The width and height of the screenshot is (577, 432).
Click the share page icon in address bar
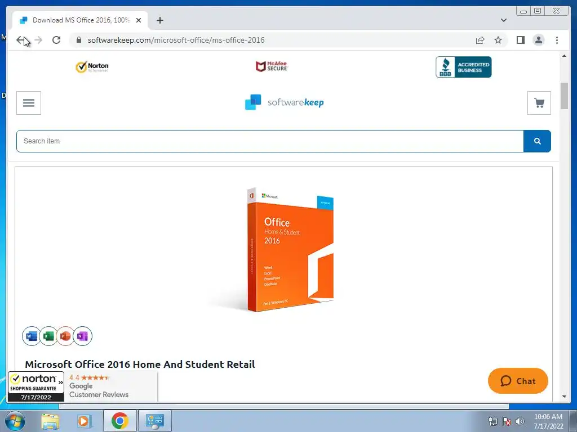point(480,40)
